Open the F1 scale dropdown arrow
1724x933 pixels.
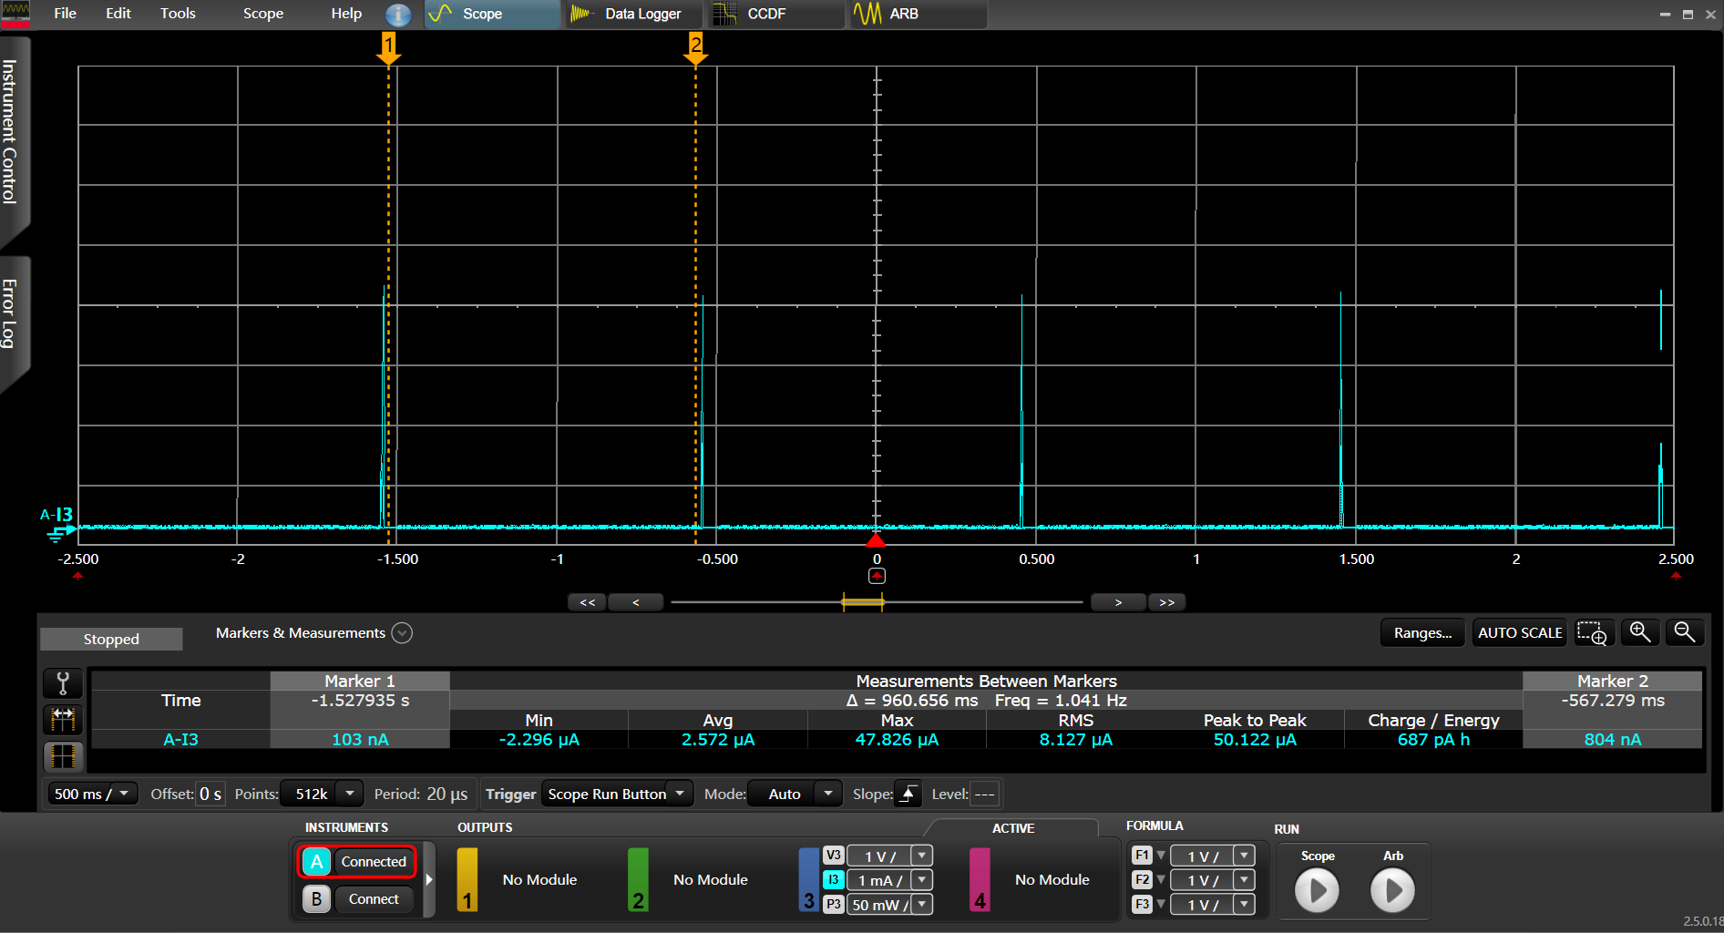click(x=1244, y=856)
